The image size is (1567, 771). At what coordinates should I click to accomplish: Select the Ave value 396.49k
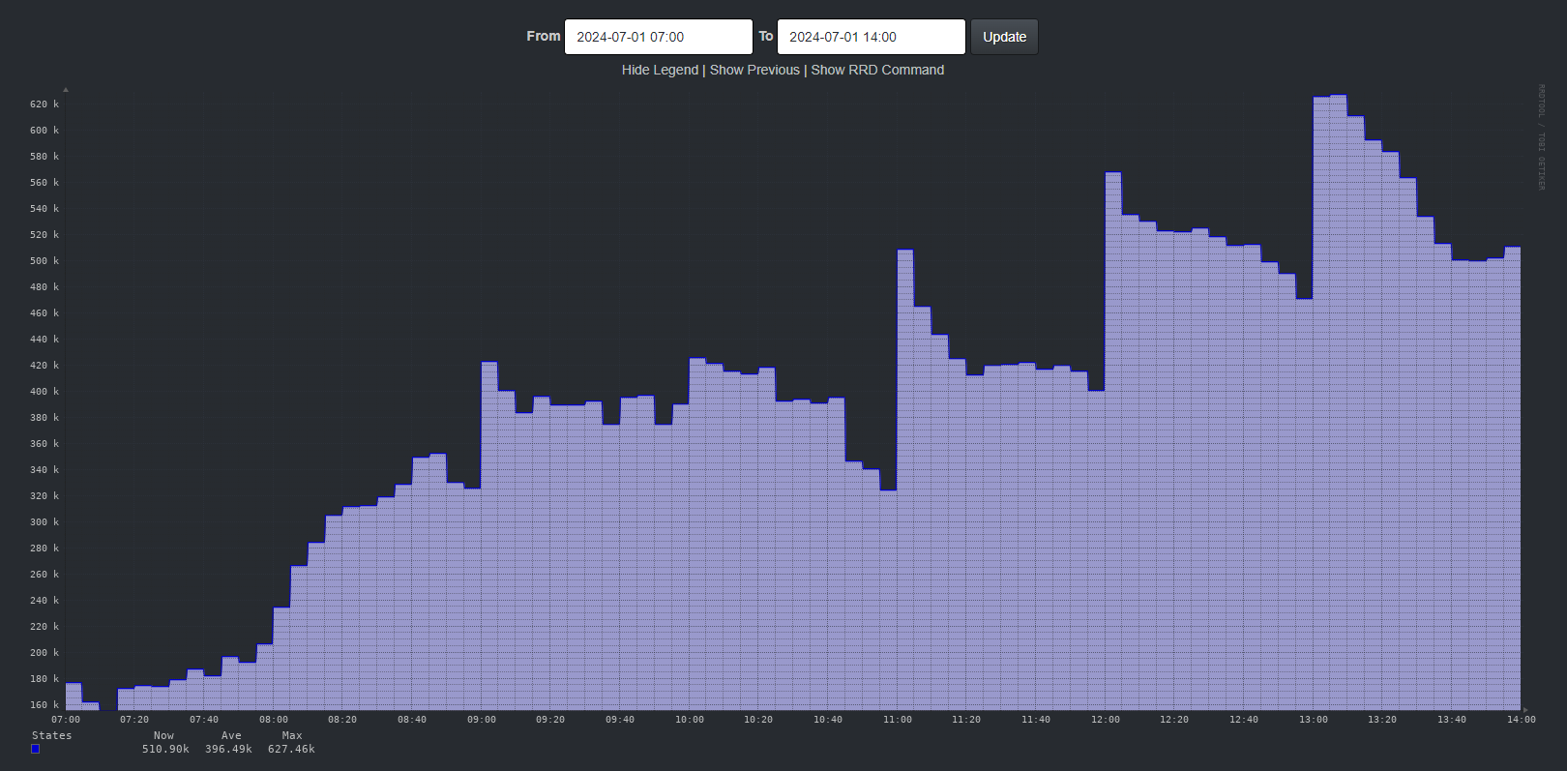(x=228, y=749)
